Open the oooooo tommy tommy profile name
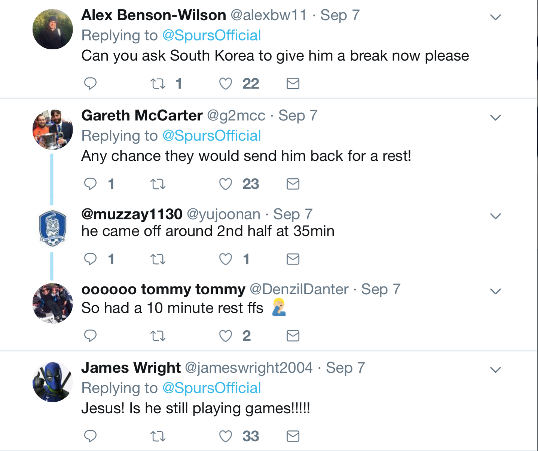This screenshot has height=451, width=538. pyautogui.click(x=163, y=289)
